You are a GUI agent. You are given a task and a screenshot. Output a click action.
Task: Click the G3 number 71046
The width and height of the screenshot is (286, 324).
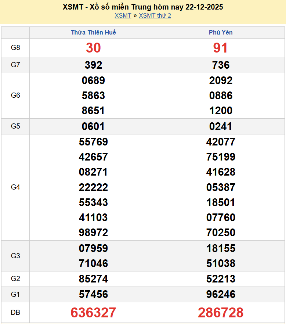pyautogui.click(x=93, y=263)
